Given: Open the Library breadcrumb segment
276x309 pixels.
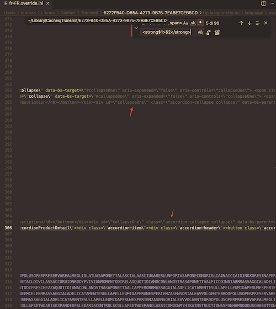Looking at the screenshot, I should (48, 13).
